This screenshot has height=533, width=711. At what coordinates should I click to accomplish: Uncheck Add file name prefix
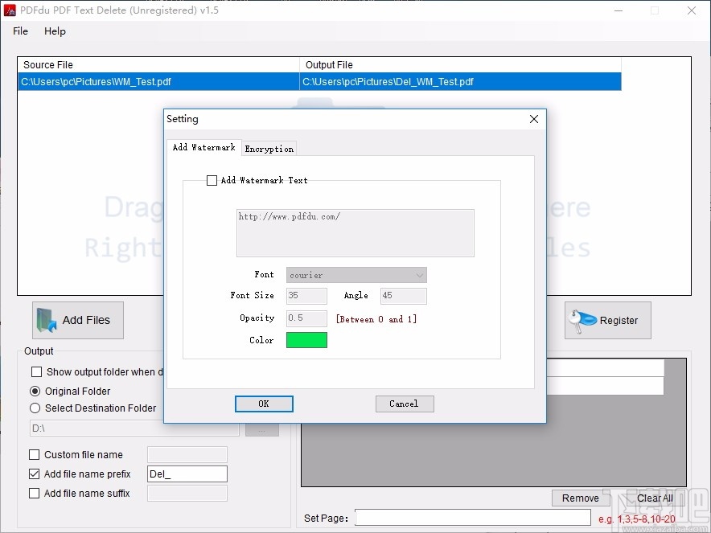point(35,474)
